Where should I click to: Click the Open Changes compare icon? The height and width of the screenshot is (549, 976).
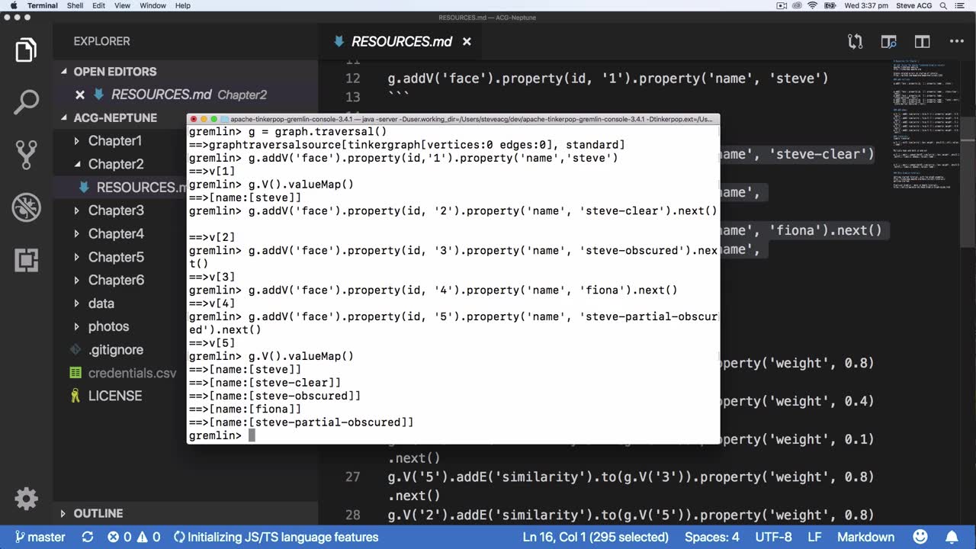(856, 41)
